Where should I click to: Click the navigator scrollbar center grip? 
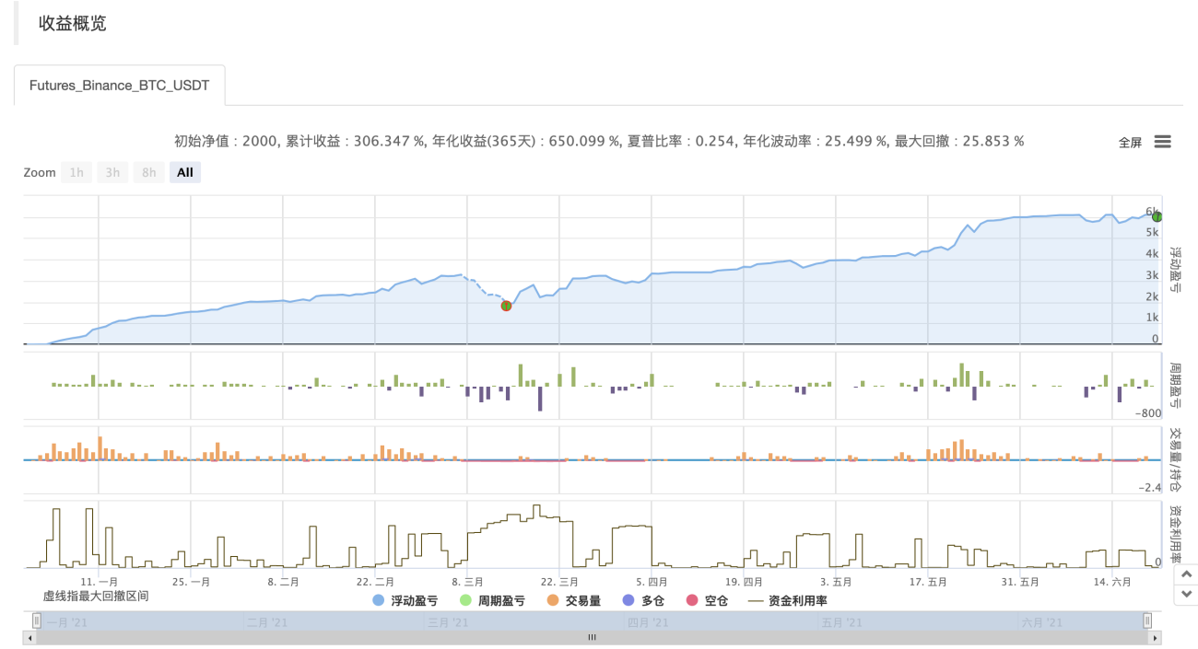point(593,637)
